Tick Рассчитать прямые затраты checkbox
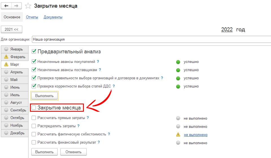 pyautogui.click(x=34, y=118)
